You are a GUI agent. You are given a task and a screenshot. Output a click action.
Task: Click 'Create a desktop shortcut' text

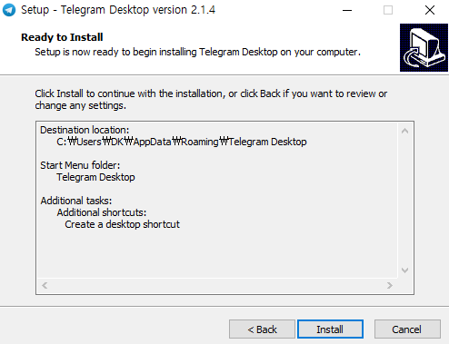122,224
